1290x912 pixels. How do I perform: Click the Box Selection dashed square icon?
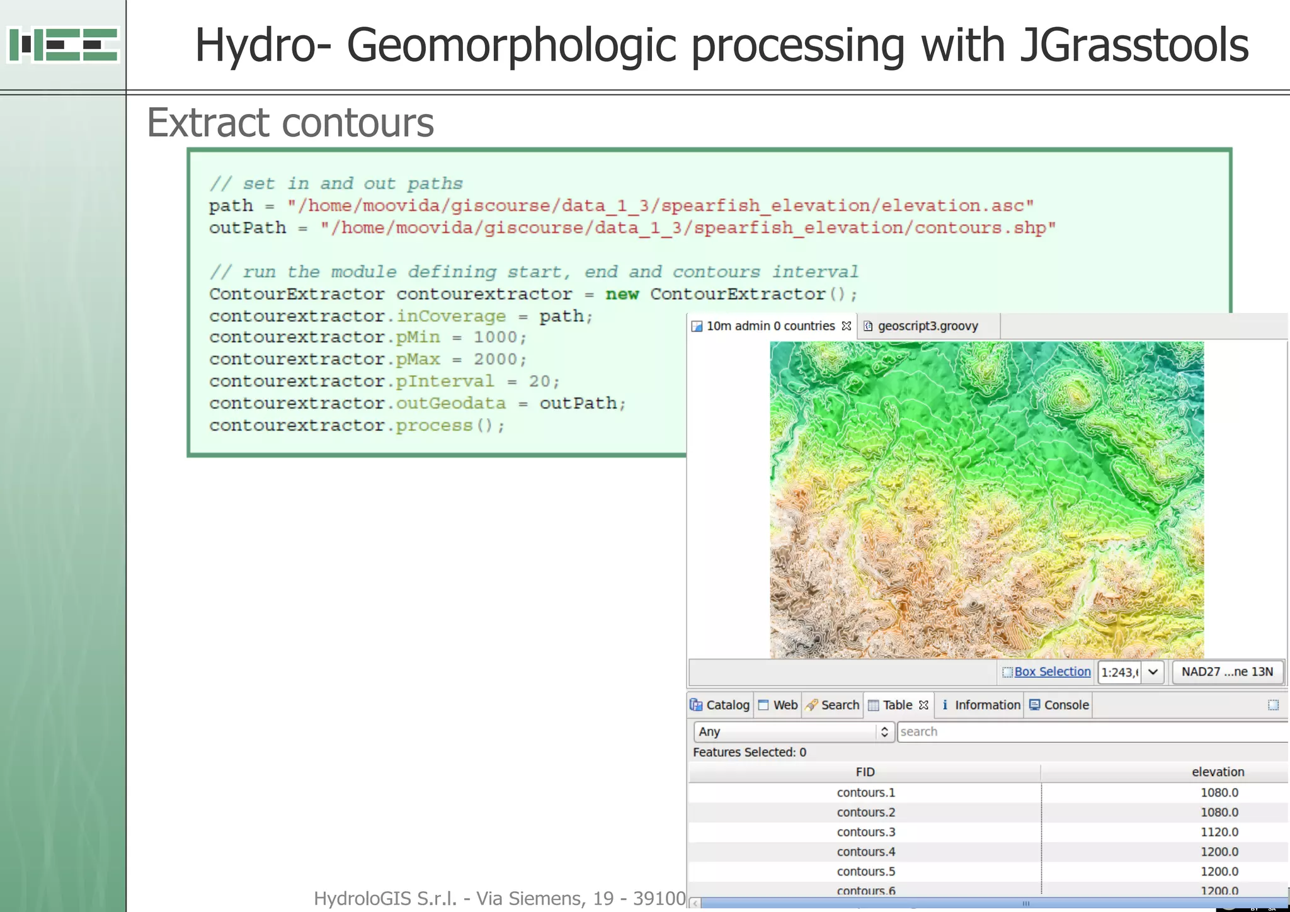click(x=1007, y=672)
